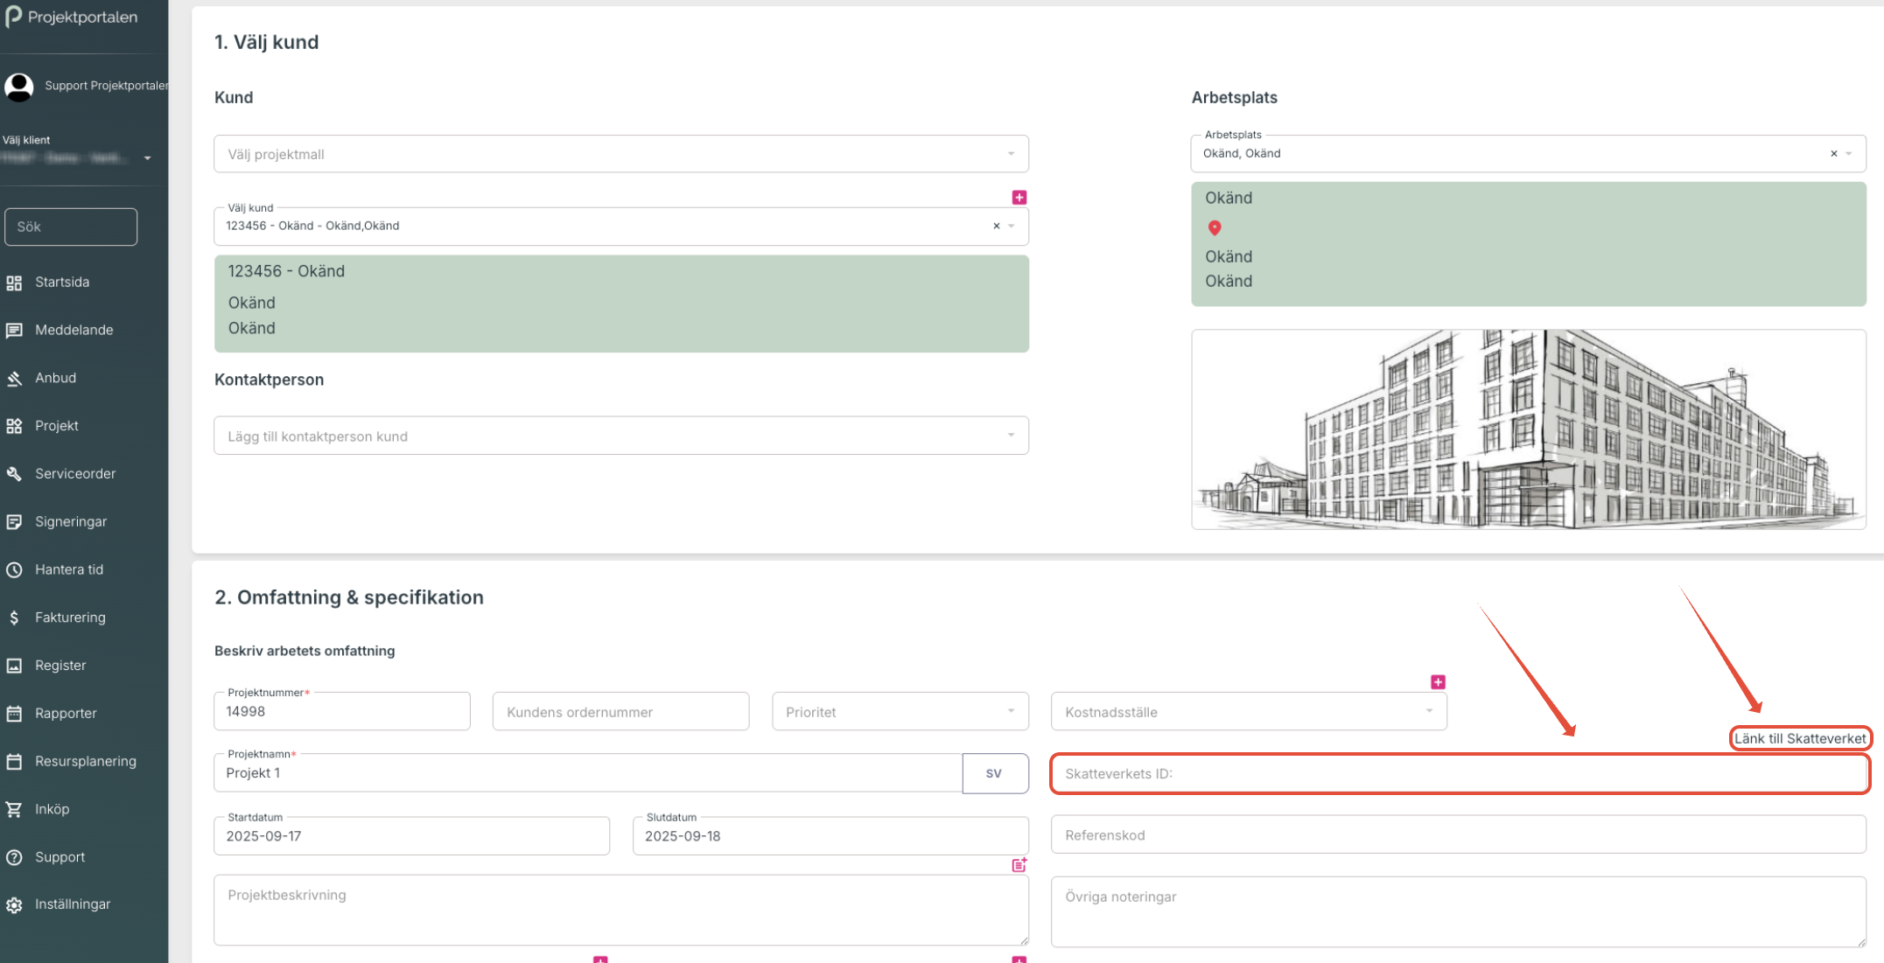The image size is (1884, 963).
Task: Click the building sketch image
Action: (x=1528, y=429)
